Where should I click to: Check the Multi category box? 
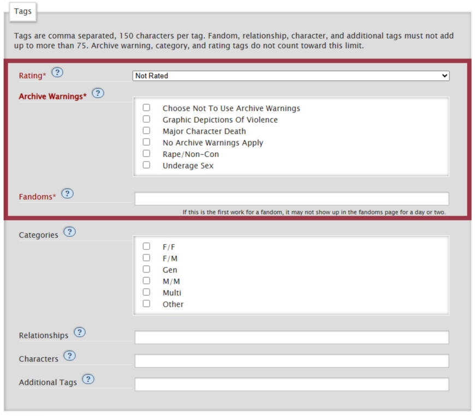146,292
